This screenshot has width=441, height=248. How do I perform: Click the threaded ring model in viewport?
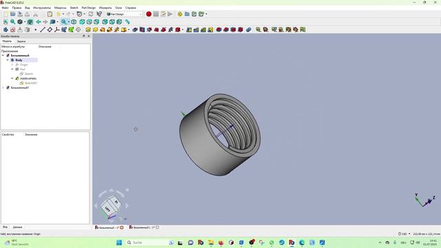pos(220,135)
